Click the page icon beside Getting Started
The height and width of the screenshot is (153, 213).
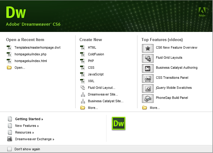[10, 119]
